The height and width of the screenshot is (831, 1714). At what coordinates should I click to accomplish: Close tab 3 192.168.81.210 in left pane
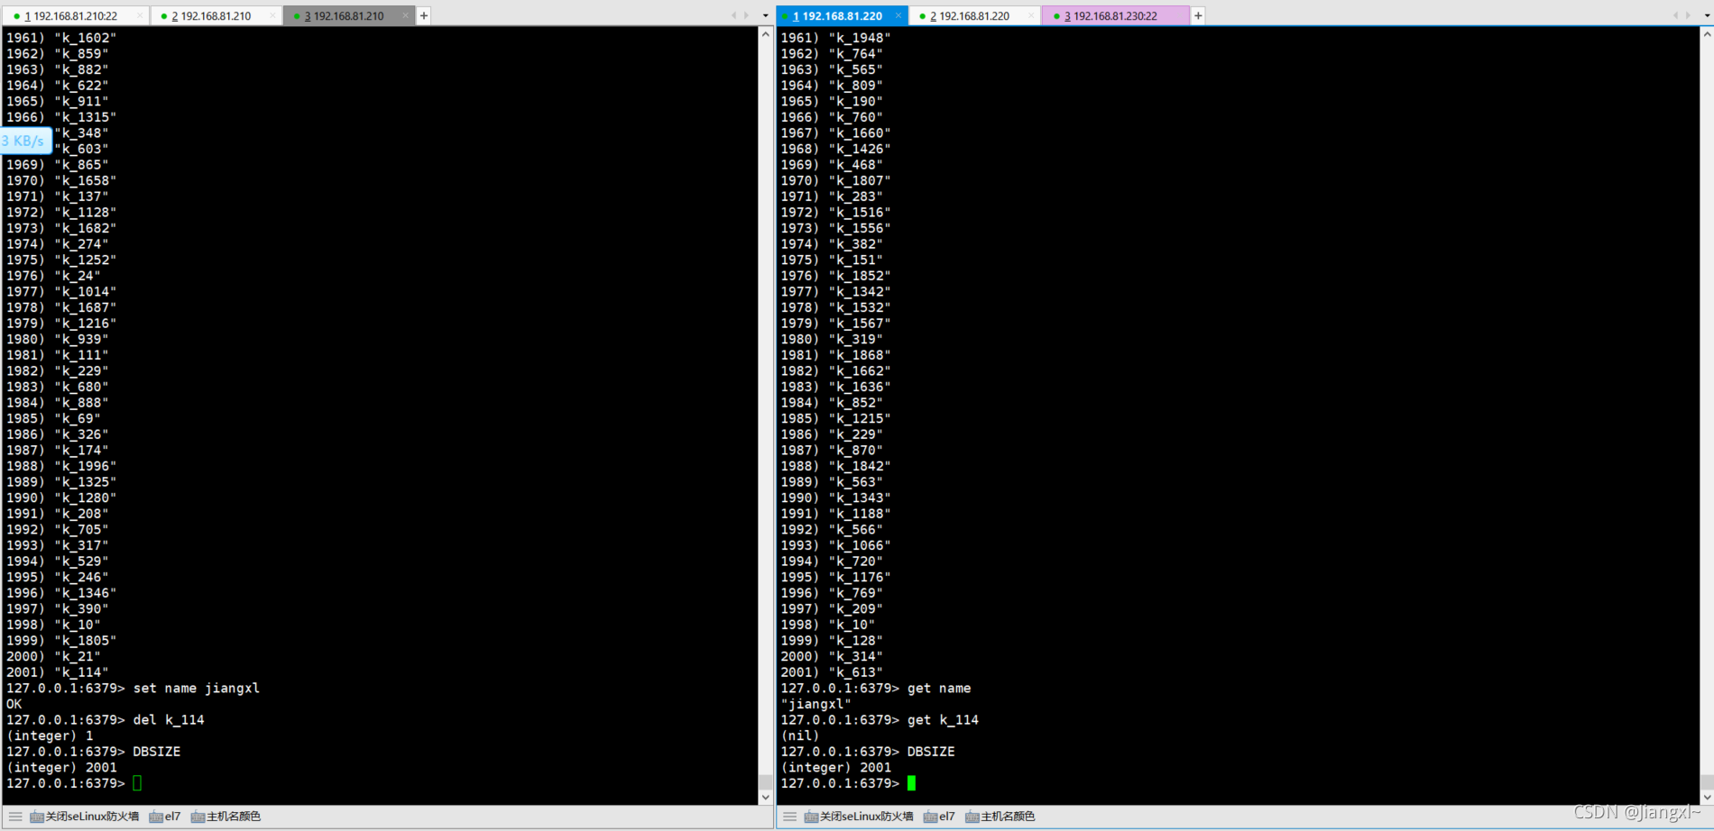(405, 16)
